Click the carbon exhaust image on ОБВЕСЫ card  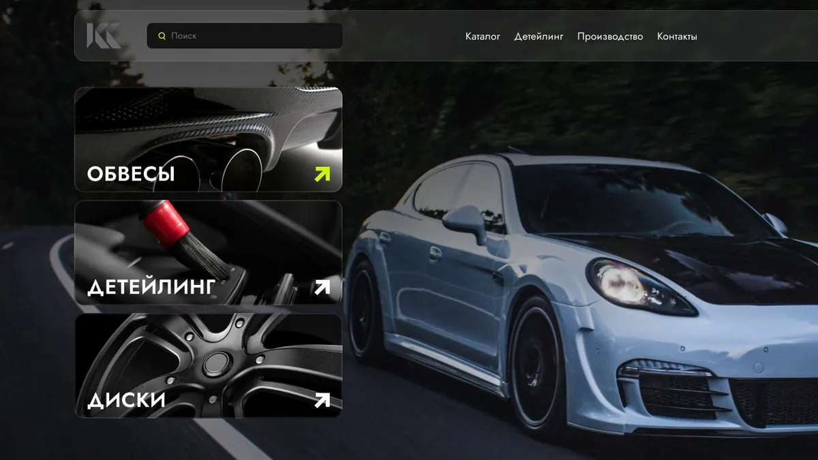click(209, 139)
